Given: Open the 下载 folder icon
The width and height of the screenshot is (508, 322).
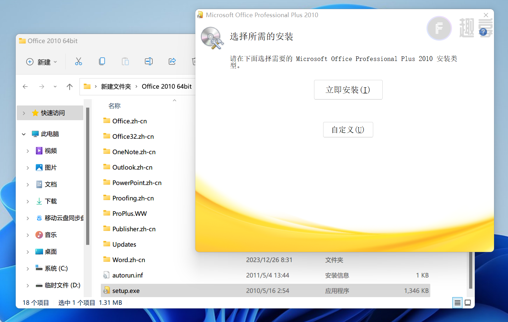Looking at the screenshot, I should coord(39,201).
